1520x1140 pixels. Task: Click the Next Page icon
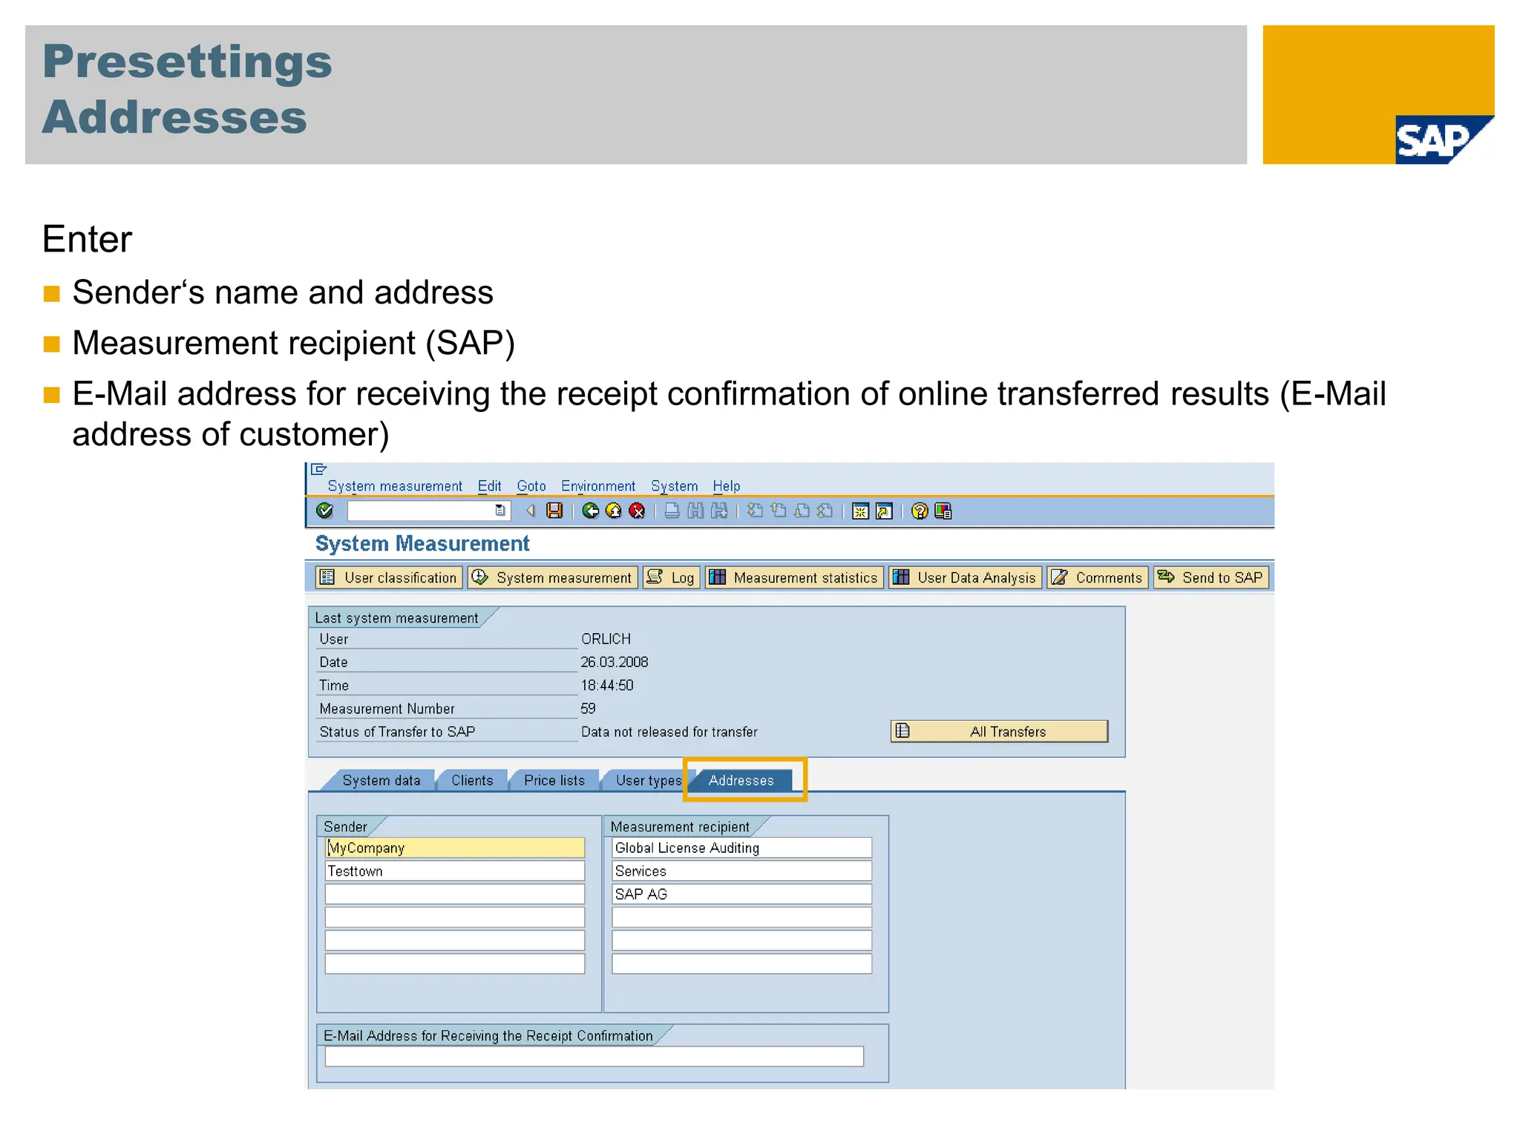[802, 511]
